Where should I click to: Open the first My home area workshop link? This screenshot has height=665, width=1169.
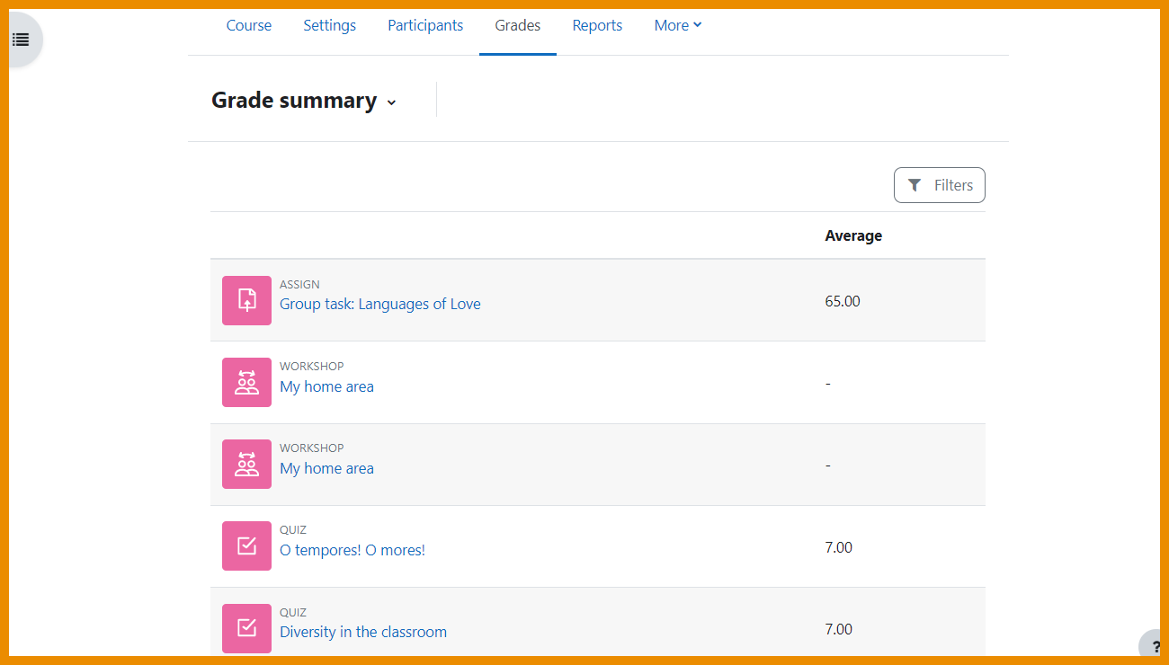[326, 386]
